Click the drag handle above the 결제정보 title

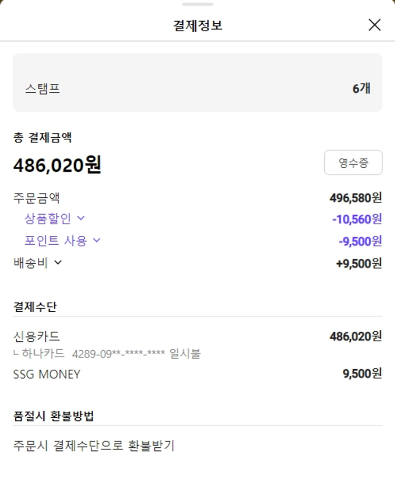[x=197, y=4]
